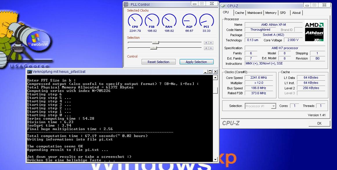337x170 pixels.
Task: Click the Thoroughbred code name field
Action: click(x=260, y=30)
